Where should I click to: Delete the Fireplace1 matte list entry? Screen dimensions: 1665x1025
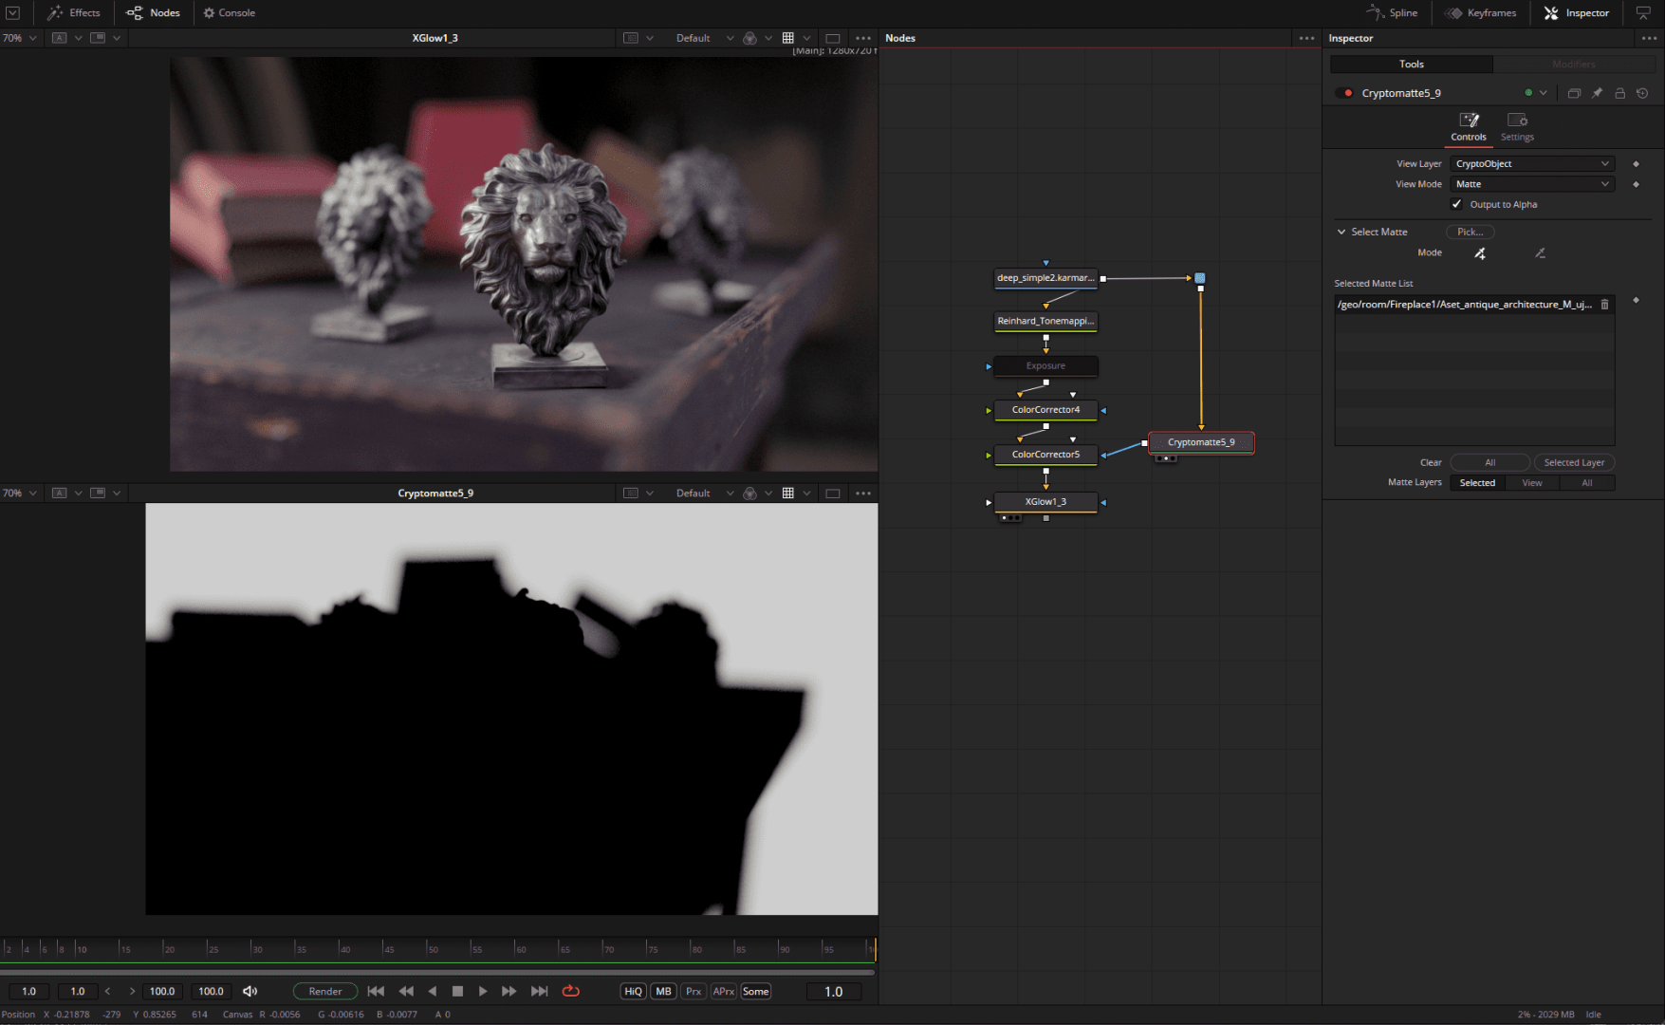click(1604, 304)
